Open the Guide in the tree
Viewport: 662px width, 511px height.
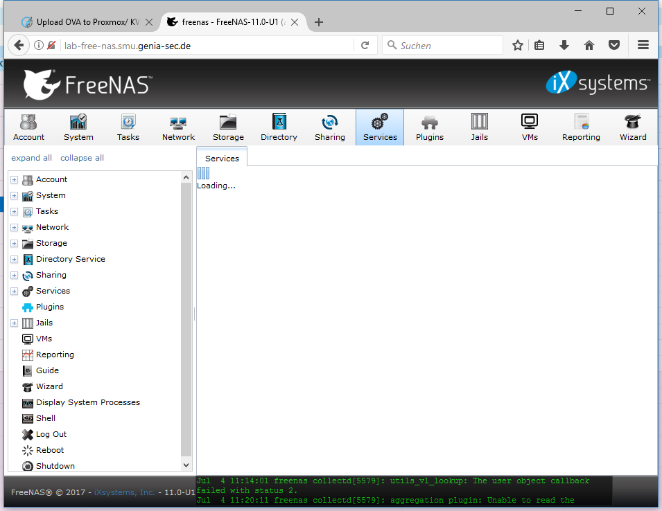click(x=47, y=370)
